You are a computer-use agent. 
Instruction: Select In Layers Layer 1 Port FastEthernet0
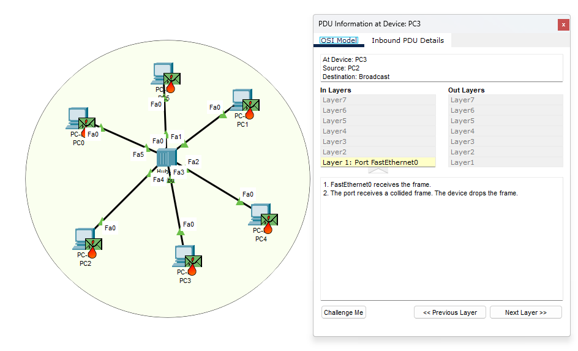coord(378,162)
